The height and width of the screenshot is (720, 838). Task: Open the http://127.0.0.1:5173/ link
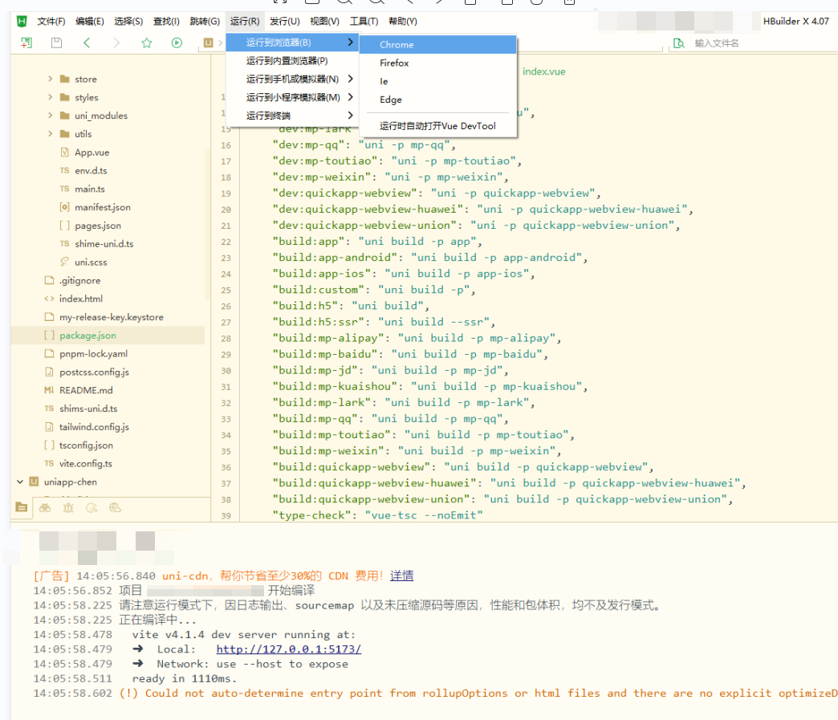(x=289, y=649)
